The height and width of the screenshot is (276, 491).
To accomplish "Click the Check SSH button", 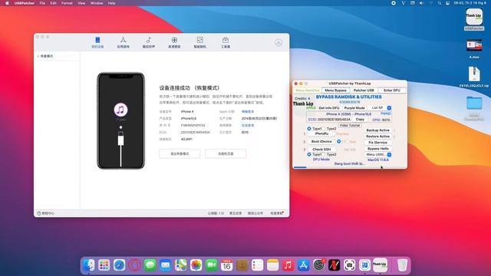I will point(321,149).
